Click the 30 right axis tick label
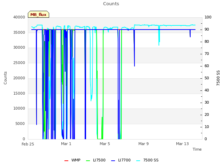This screenshot has height=167, width=223. point(207,103)
